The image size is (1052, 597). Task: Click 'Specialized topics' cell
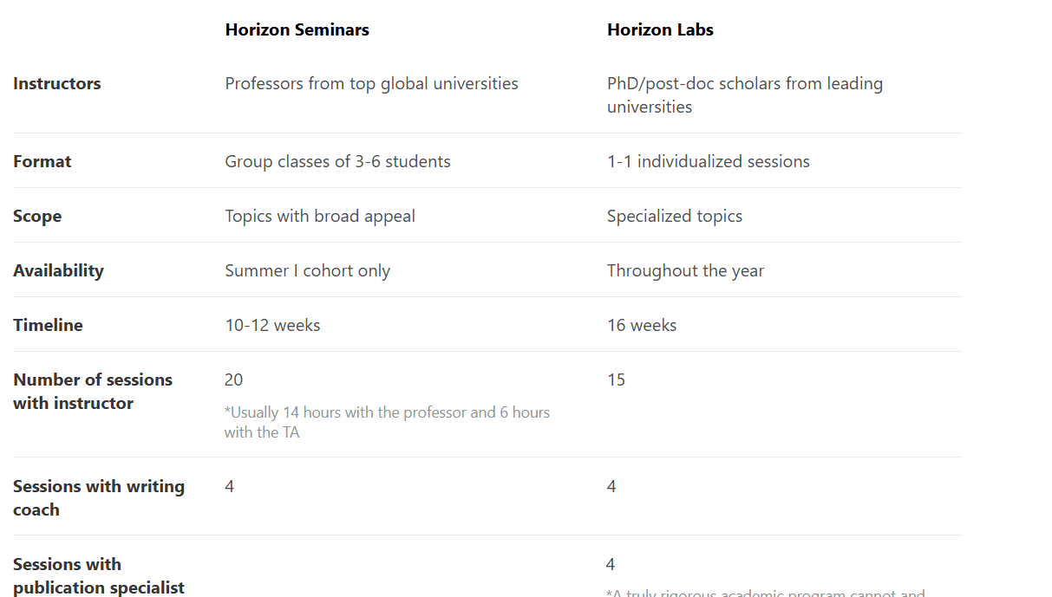675,217
